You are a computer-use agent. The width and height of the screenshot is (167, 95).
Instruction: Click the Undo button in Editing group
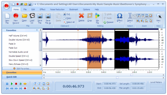pyautogui.click(x=108, y=14)
